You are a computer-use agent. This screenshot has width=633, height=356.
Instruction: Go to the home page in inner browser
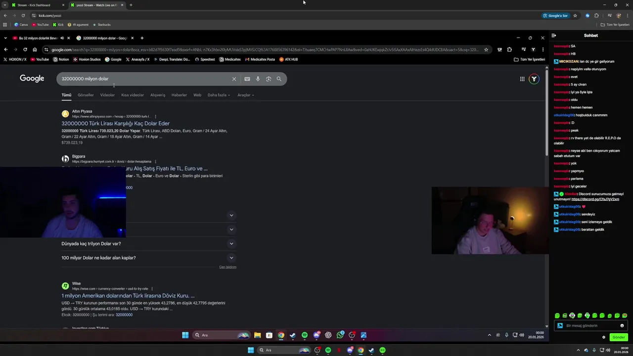click(35, 49)
